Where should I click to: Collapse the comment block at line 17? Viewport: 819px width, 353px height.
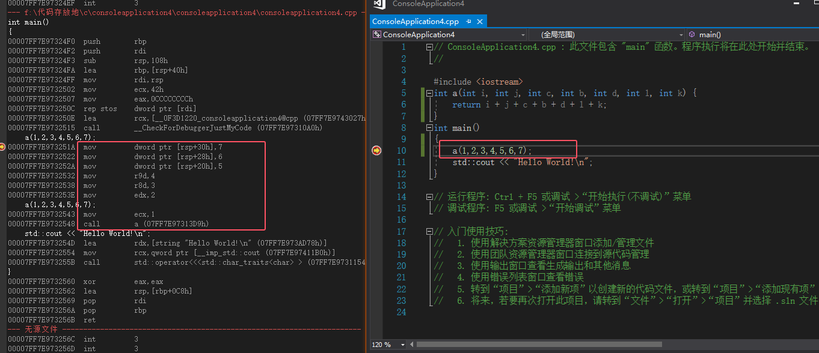(429, 232)
